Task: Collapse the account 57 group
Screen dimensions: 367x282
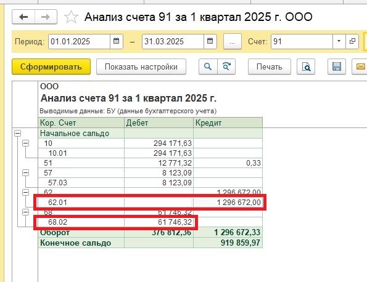Action: [x=25, y=173]
